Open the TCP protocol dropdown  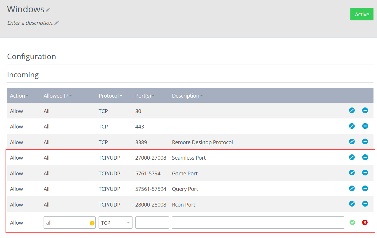116,223
